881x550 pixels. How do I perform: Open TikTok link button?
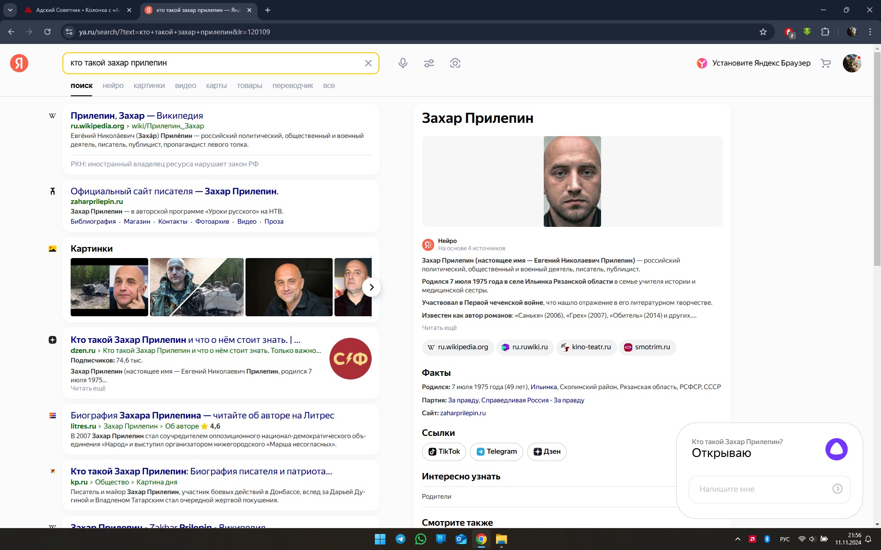pos(444,451)
